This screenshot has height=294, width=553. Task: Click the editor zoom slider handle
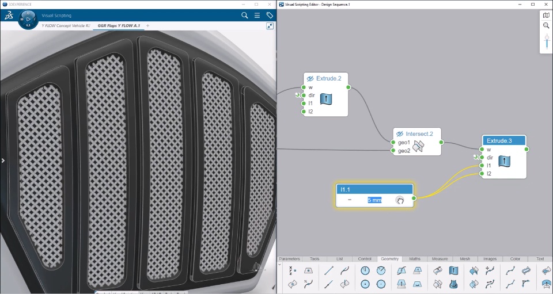(x=547, y=38)
